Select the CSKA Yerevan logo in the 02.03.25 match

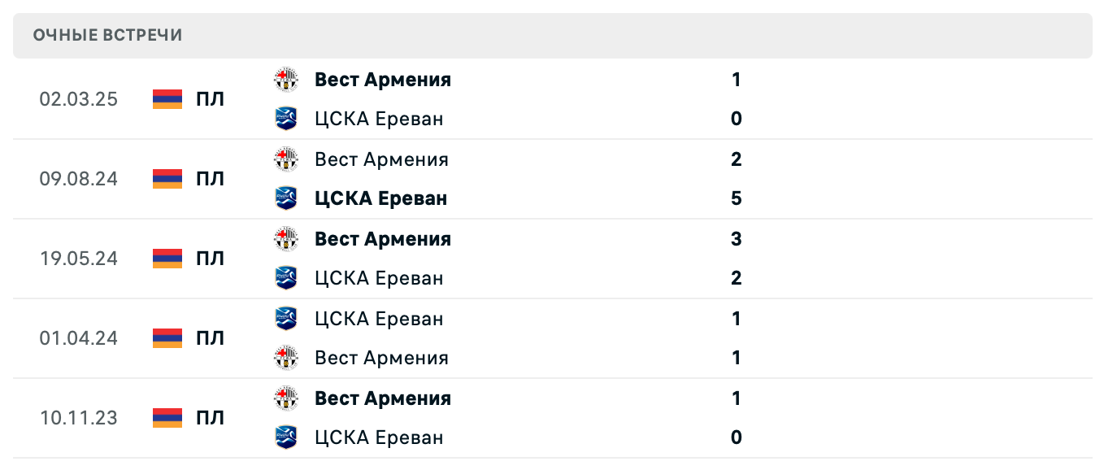point(286,116)
